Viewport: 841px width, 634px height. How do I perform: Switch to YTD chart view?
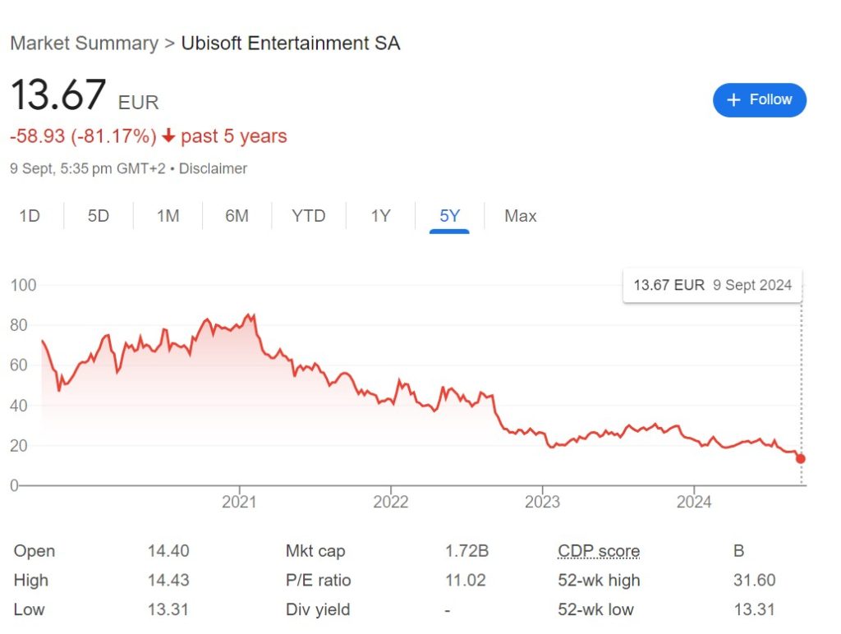click(x=309, y=216)
